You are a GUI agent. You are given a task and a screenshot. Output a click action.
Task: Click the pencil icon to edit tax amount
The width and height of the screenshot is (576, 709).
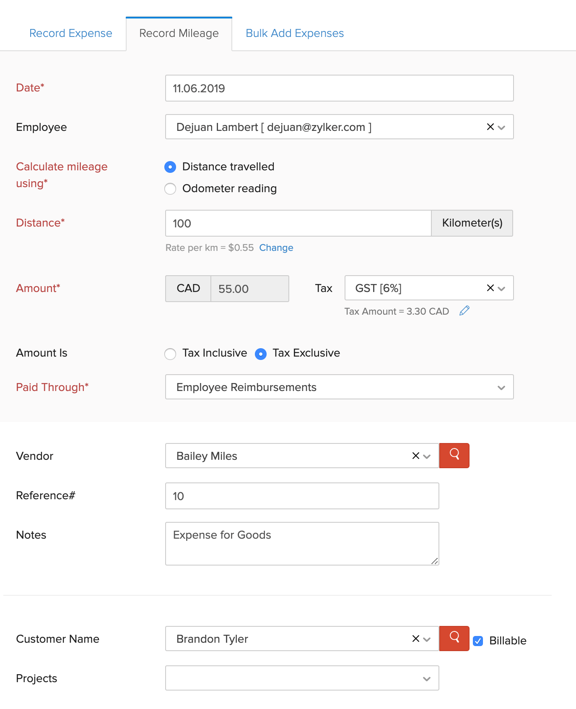click(464, 311)
